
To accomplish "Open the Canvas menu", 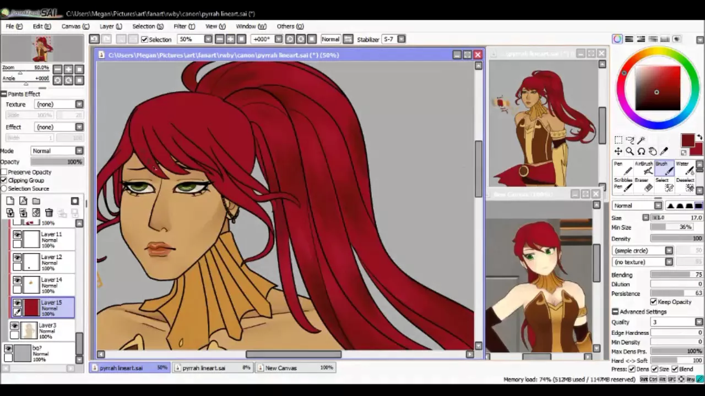I will click(x=75, y=26).
